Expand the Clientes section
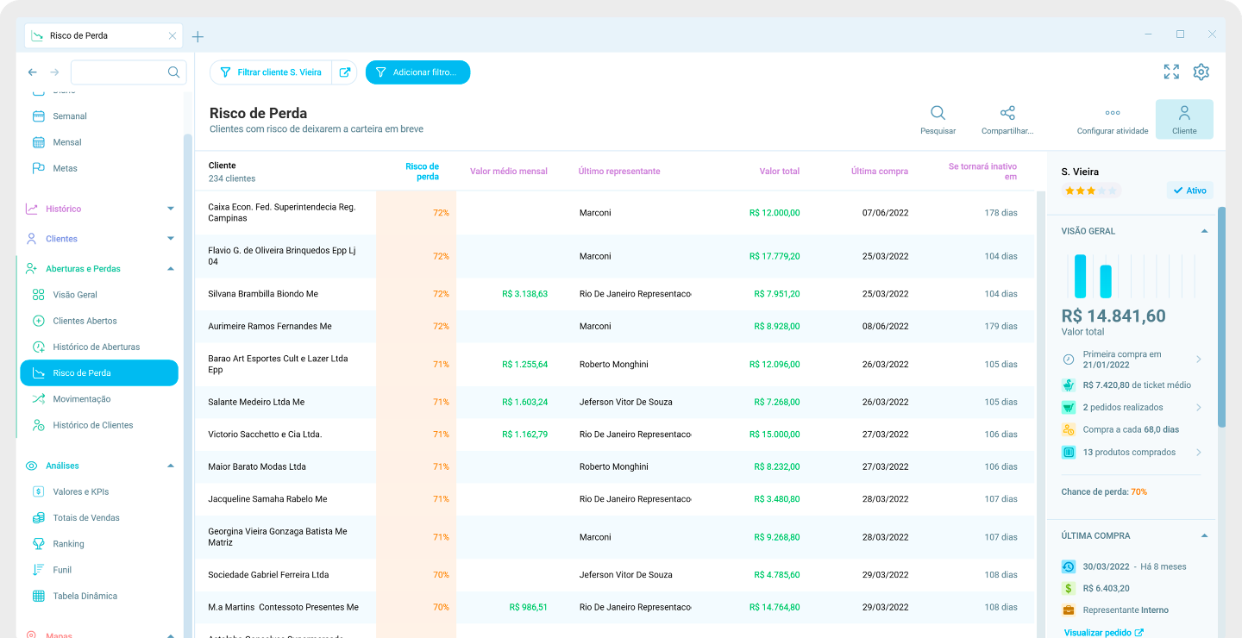Viewport: 1242px width, 638px height. 170,239
